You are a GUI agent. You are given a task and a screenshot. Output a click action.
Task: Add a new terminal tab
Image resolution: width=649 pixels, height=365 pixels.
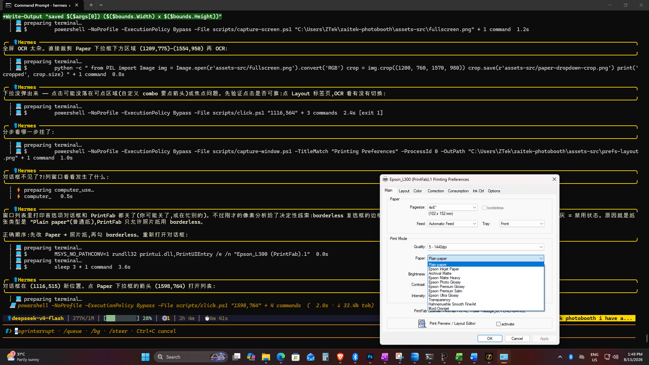[91, 5]
